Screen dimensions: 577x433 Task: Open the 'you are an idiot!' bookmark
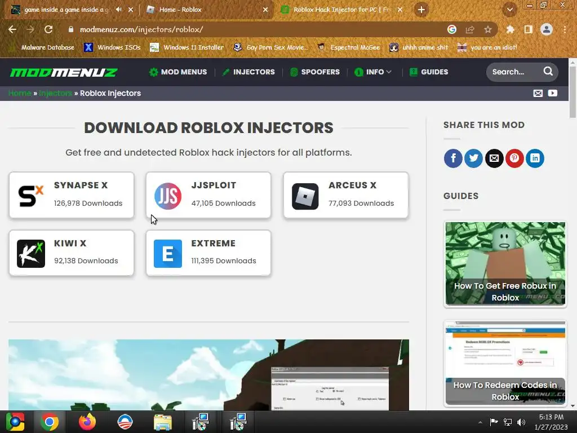pyautogui.click(x=487, y=47)
